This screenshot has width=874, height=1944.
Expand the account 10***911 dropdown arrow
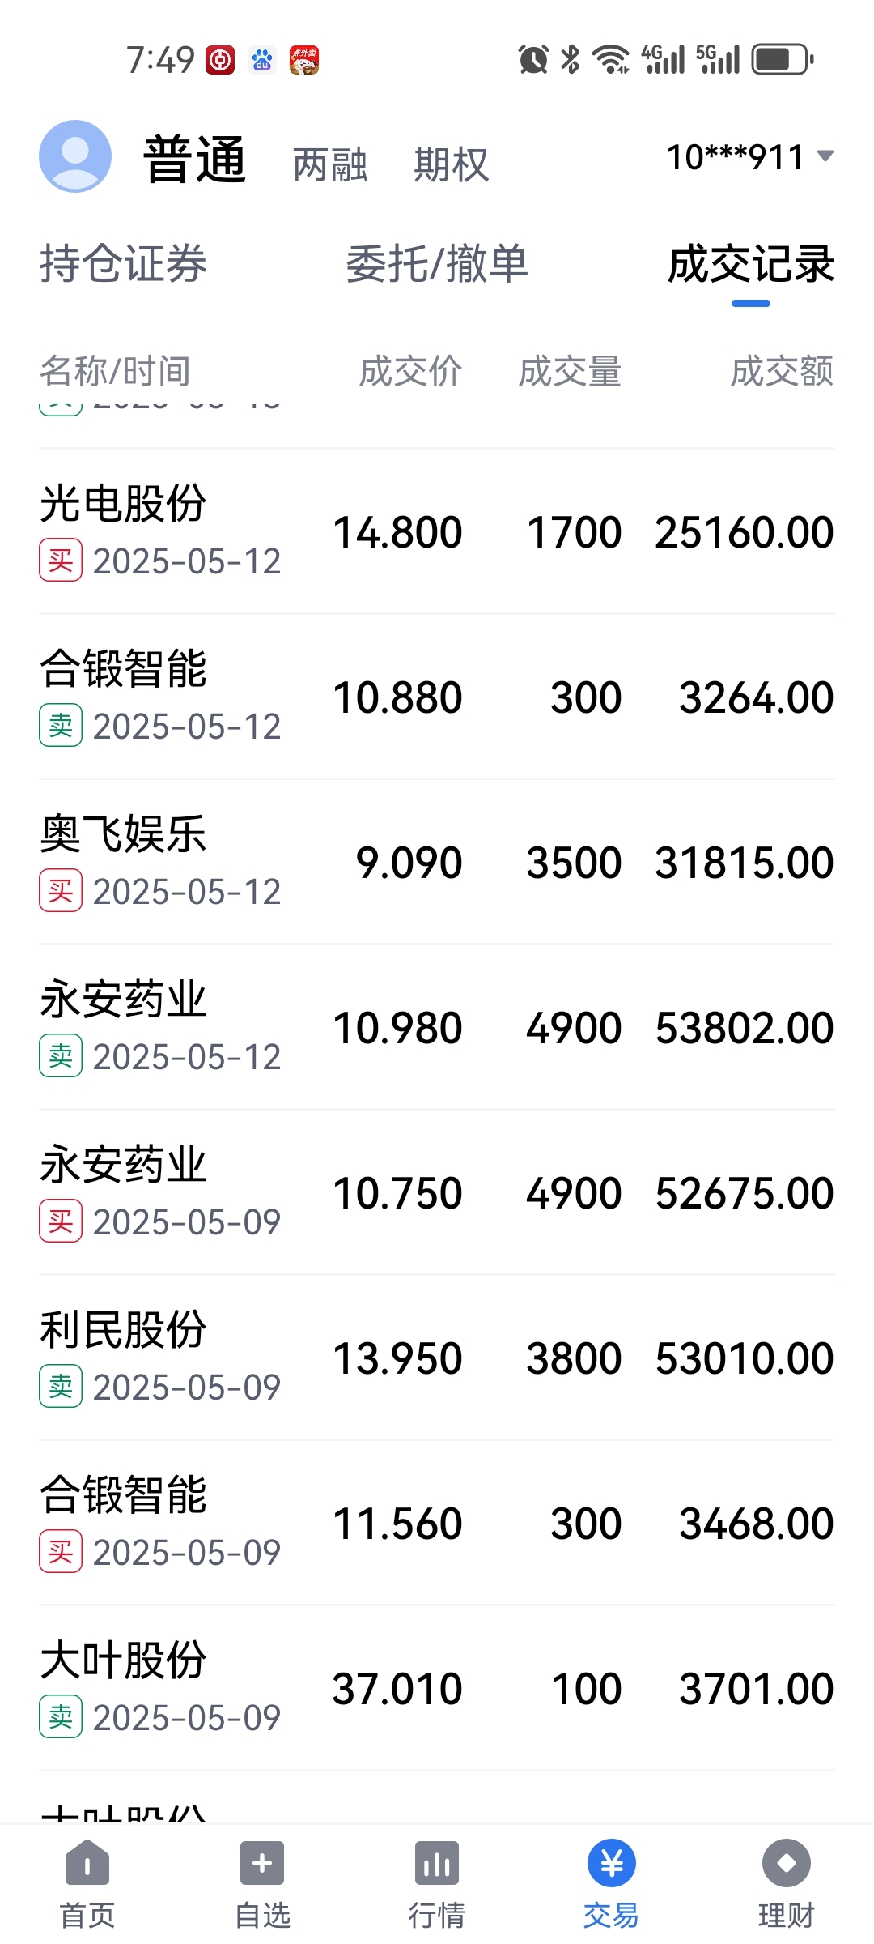(825, 156)
